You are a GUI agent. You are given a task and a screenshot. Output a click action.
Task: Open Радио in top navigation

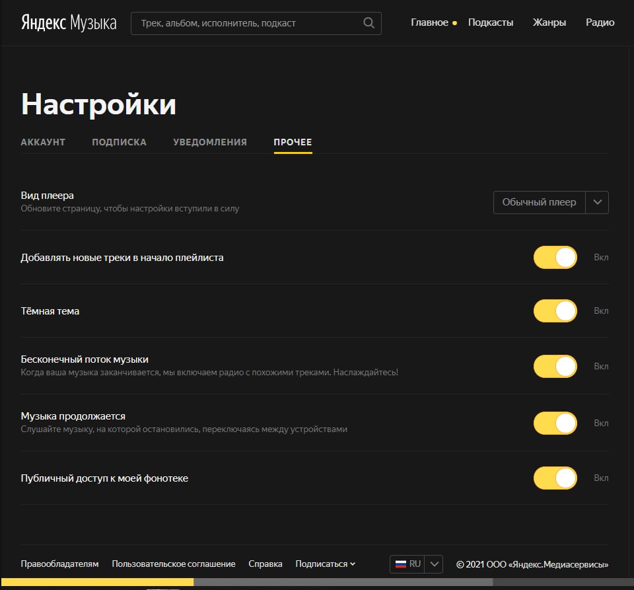(x=600, y=22)
